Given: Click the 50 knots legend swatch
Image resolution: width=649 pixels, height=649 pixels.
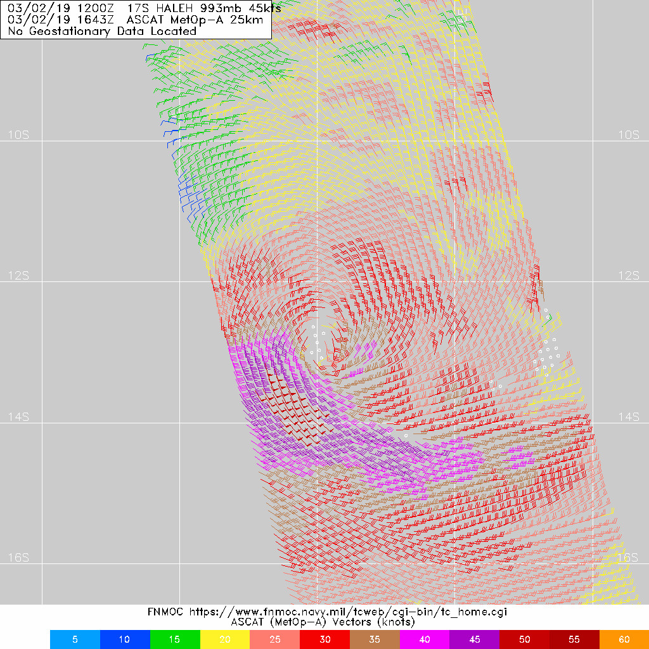Looking at the screenshot, I should [x=524, y=639].
